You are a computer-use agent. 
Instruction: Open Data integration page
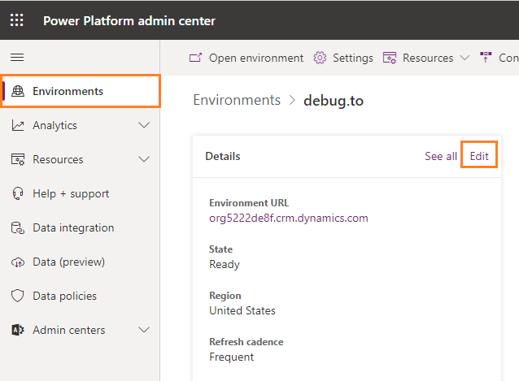(x=81, y=228)
